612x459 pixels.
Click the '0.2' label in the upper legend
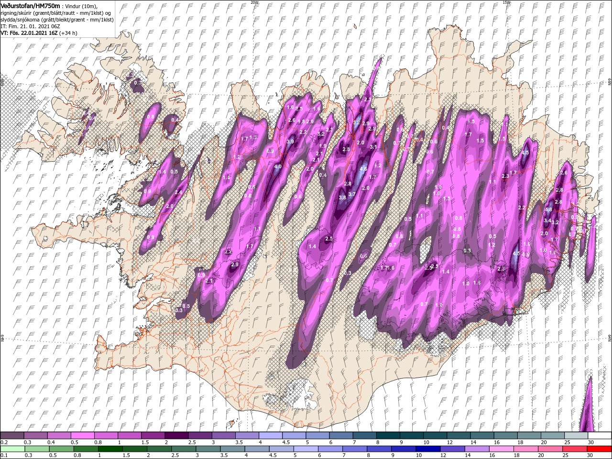4,442
